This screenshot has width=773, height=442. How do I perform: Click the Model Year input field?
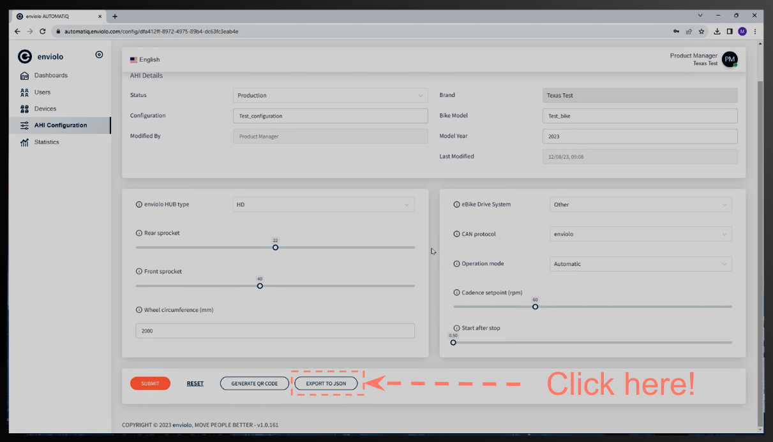(640, 136)
